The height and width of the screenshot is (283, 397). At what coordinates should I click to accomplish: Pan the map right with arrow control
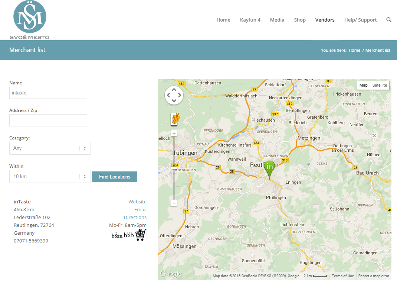tap(180, 96)
